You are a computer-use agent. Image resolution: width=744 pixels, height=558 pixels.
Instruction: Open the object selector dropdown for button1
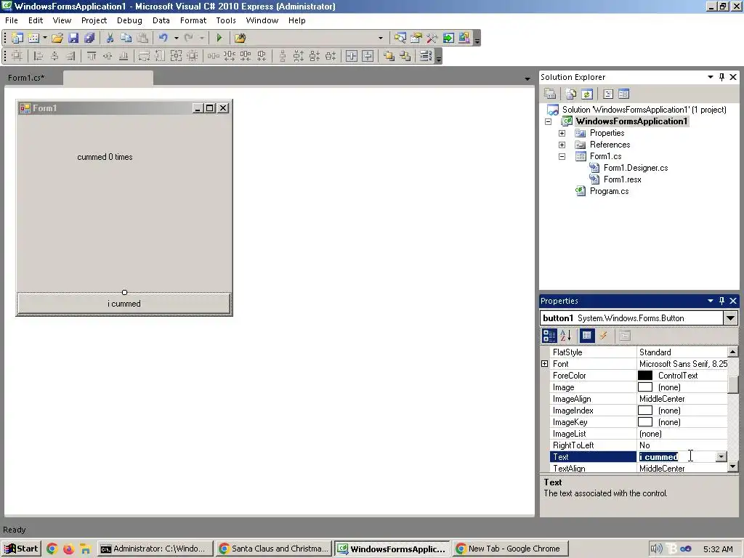pos(731,318)
